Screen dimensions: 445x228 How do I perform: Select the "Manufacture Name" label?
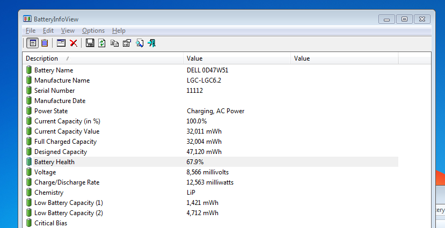point(62,80)
